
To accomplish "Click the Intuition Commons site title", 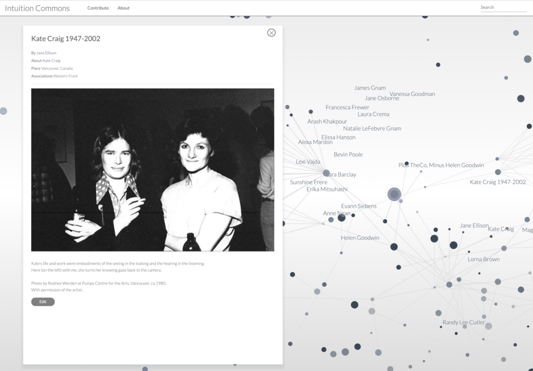I will [x=37, y=8].
